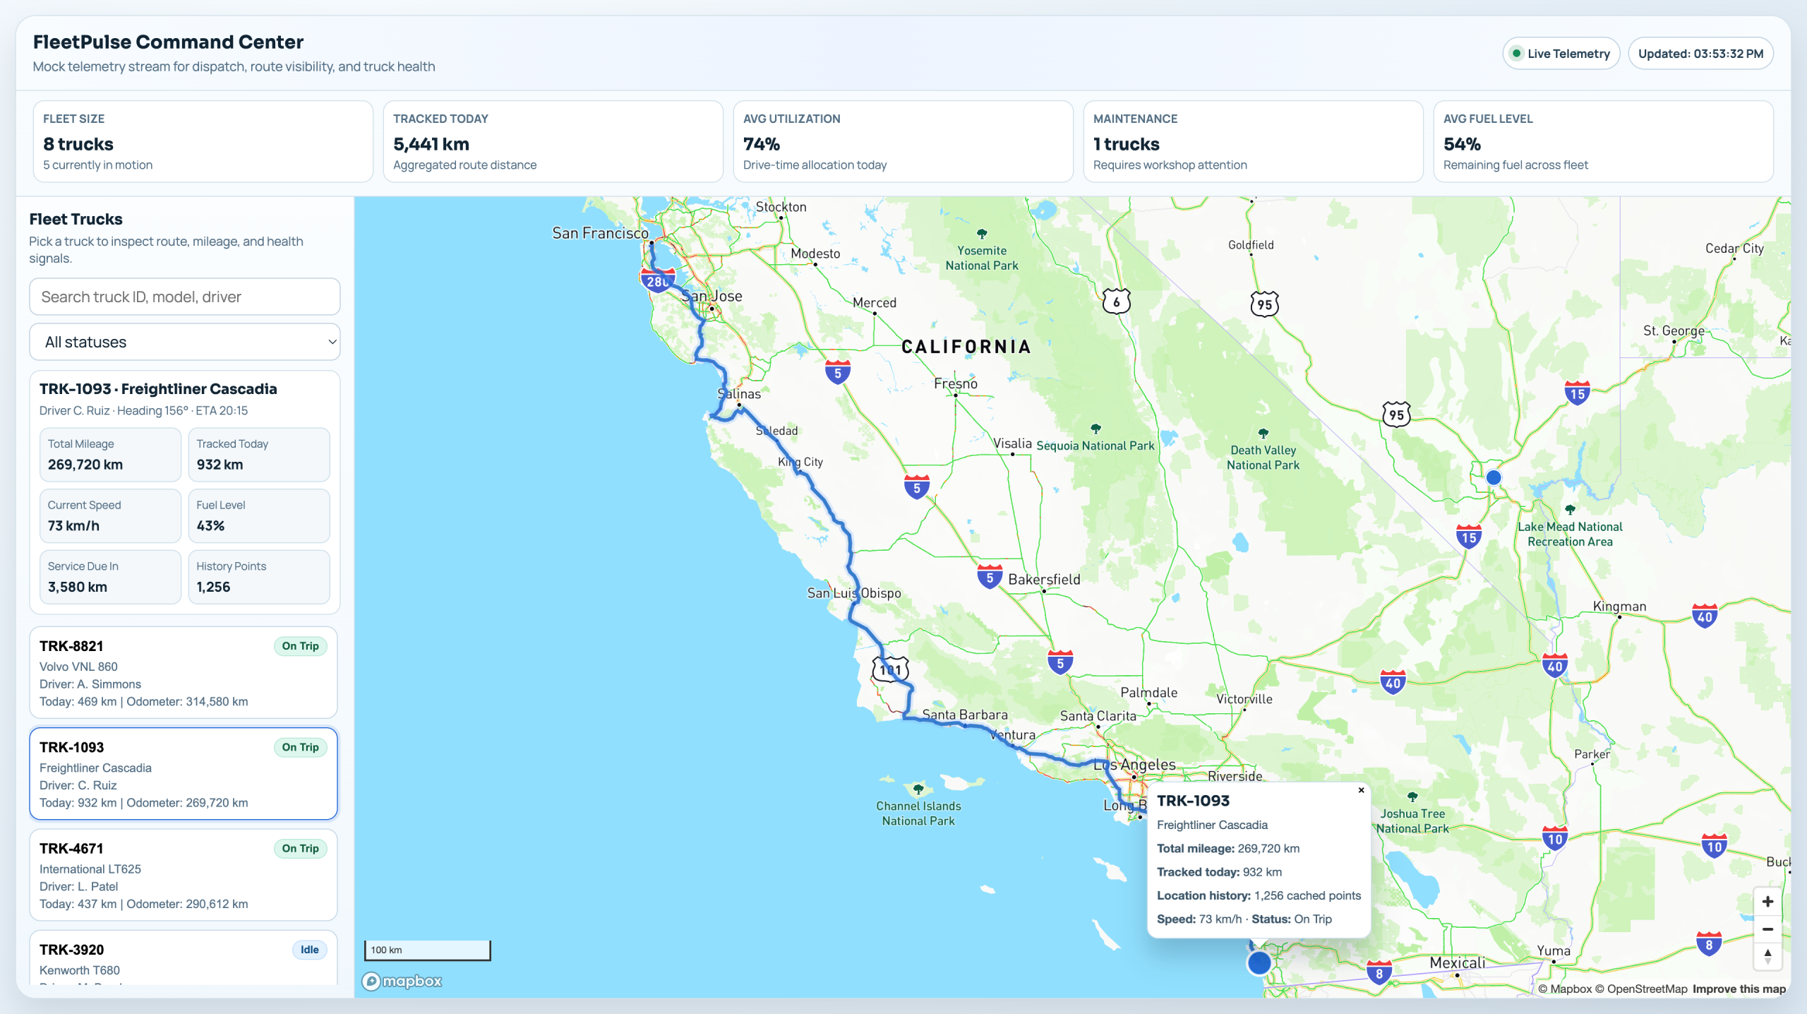1807x1014 pixels.
Task: Zoom in with the map plus button
Action: 1767,902
